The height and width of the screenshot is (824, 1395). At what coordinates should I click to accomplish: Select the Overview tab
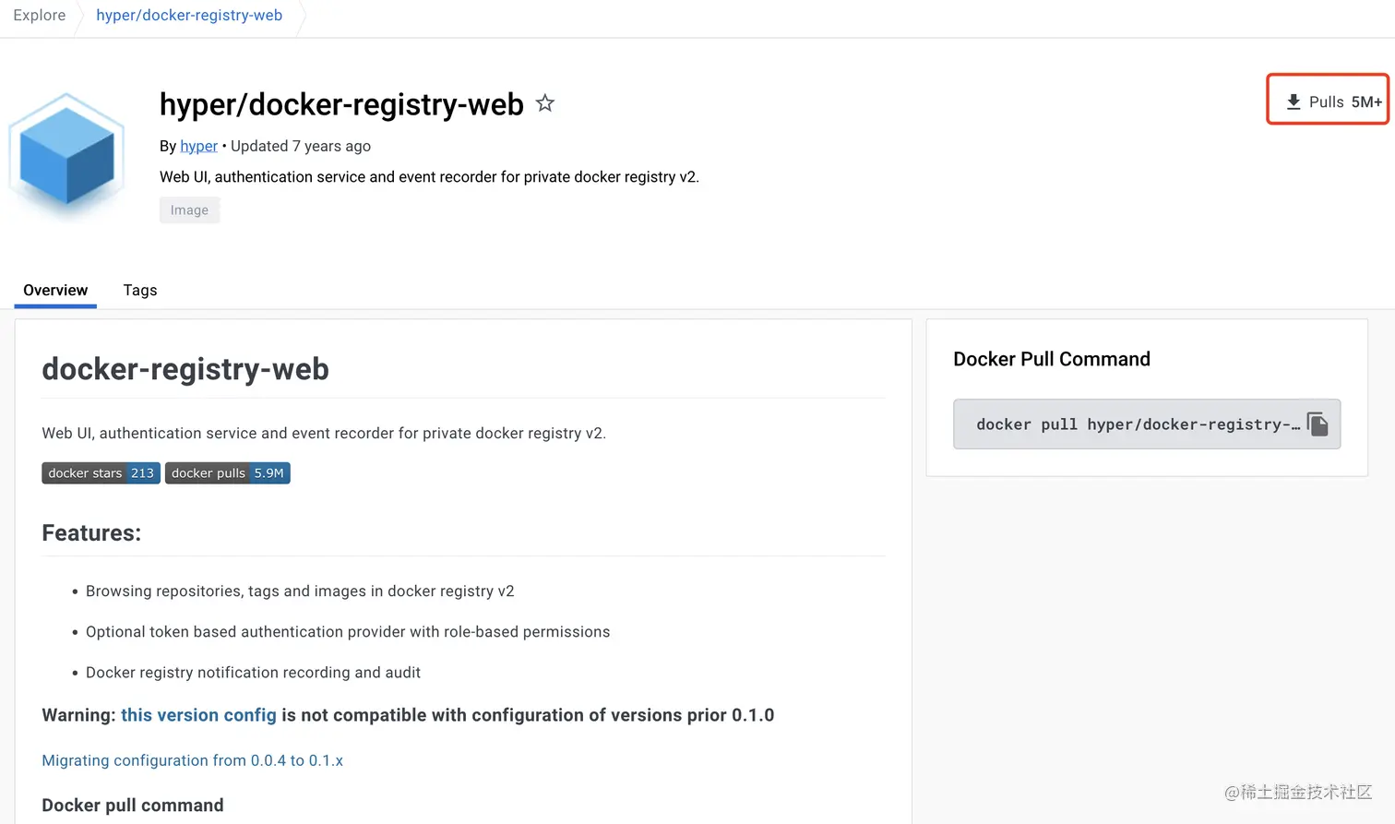[x=55, y=290]
